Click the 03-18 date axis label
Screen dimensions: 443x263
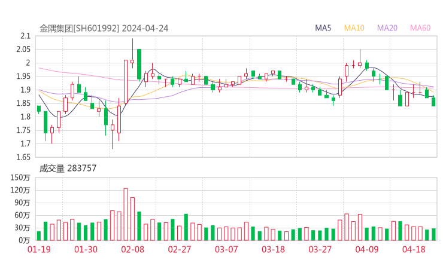click(273, 249)
